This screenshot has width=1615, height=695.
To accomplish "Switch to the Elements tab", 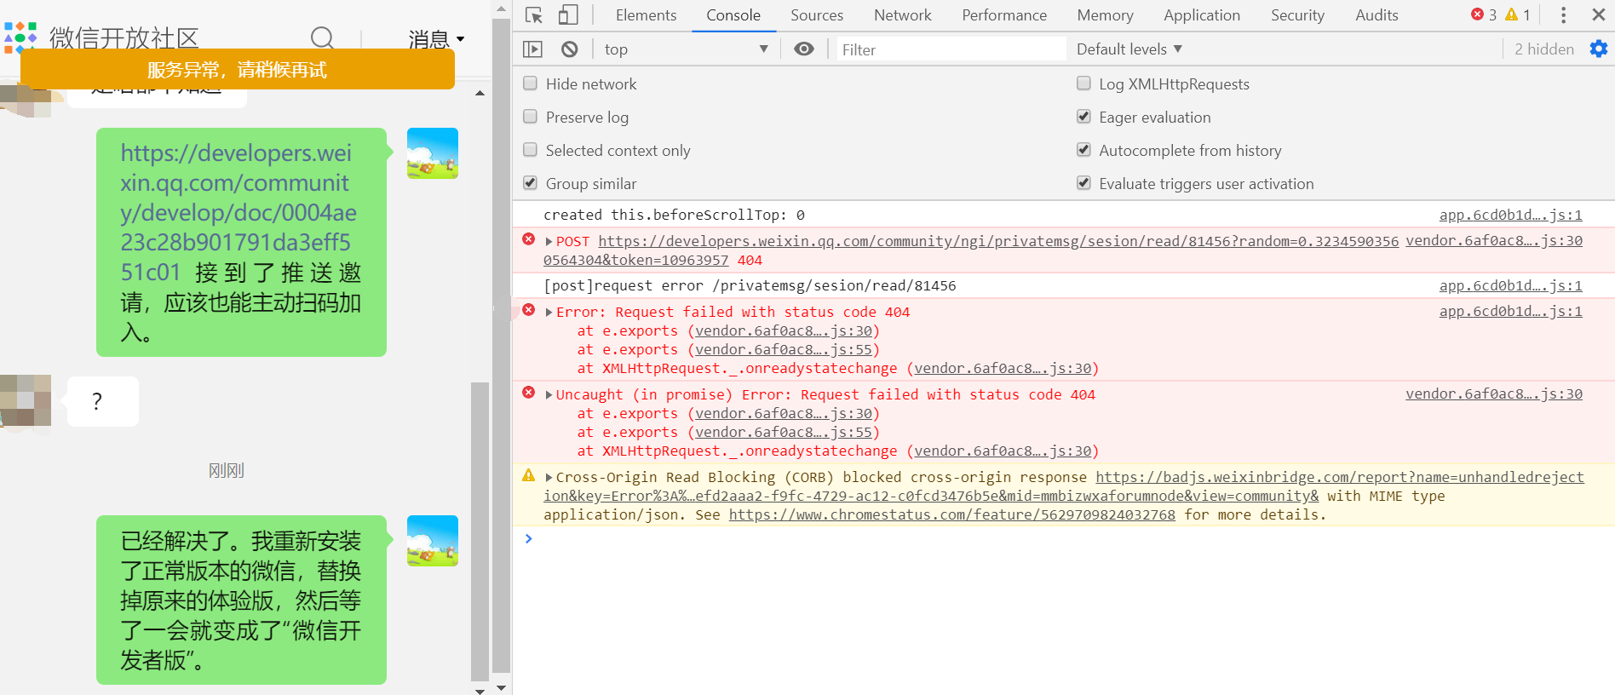I will pos(646,15).
